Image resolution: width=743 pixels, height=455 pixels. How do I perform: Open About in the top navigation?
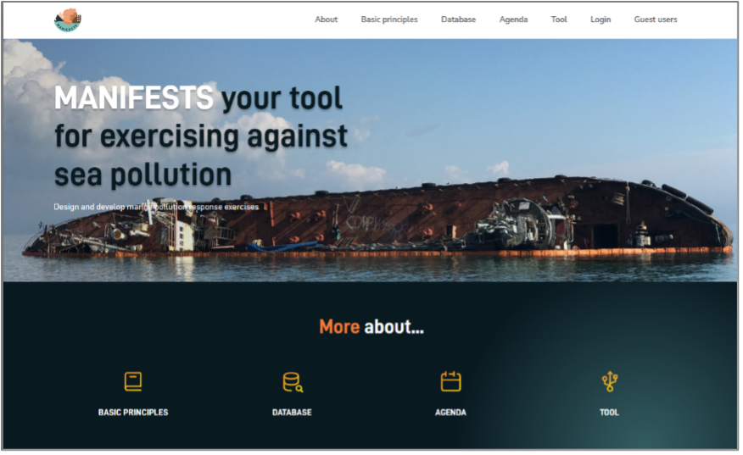pos(326,19)
